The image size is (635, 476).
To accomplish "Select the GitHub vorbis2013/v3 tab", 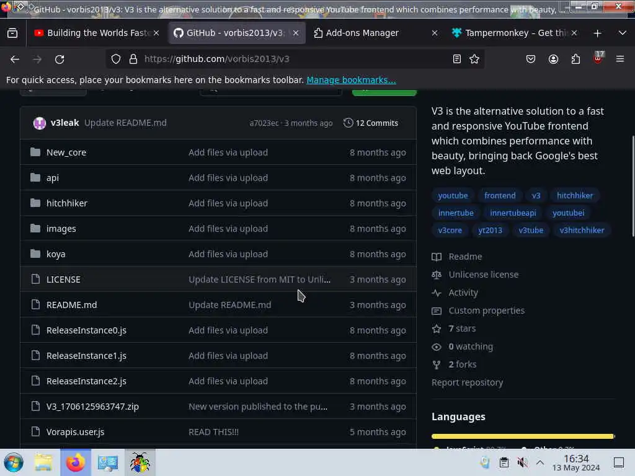I will 236,33.
